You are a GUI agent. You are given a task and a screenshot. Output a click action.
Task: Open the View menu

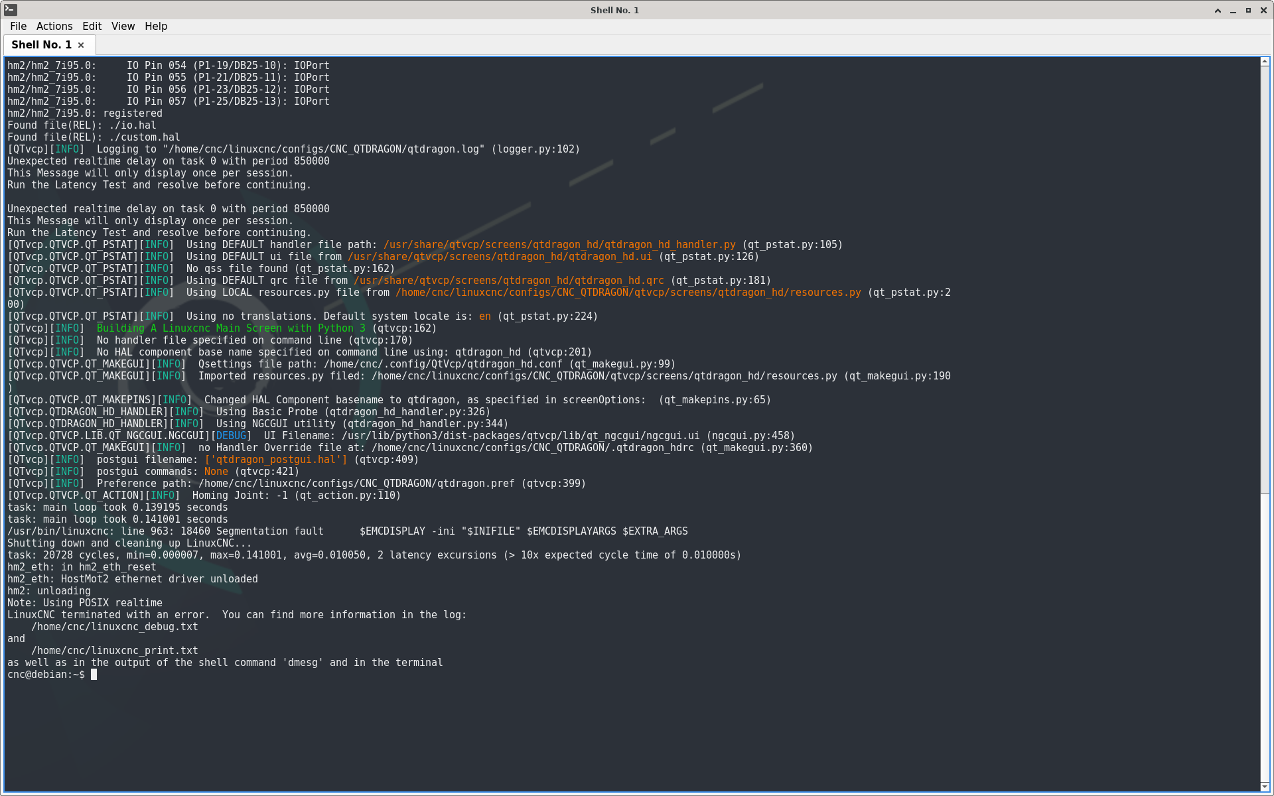(x=123, y=26)
